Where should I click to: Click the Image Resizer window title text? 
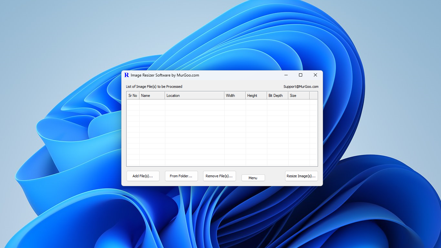pyautogui.click(x=165, y=75)
